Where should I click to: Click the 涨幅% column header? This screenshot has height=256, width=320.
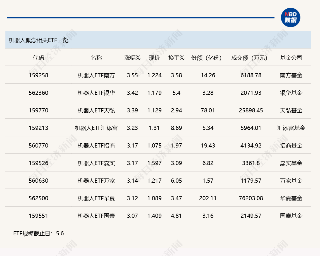click(x=132, y=58)
